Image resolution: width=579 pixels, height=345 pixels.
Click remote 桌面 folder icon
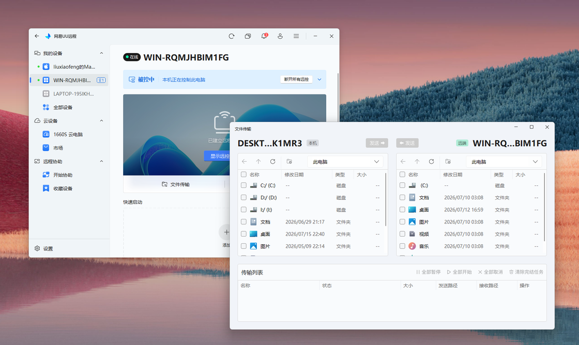point(412,210)
